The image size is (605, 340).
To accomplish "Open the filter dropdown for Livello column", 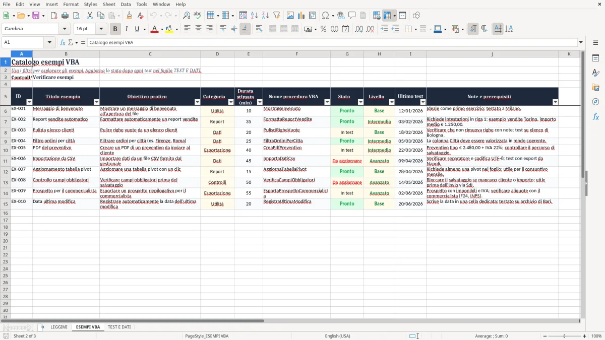I will pyautogui.click(x=392, y=102).
